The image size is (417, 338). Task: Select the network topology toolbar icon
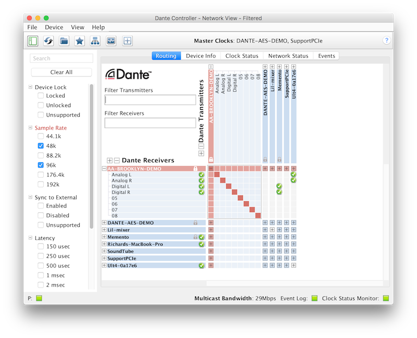(x=95, y=41)
